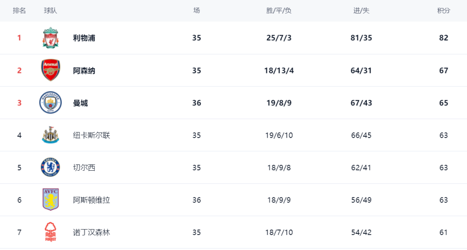Image resolution: width=467 pixels, height=250 pixels.
Task: Click the Arsenal club crest
Action: (50, 70)
